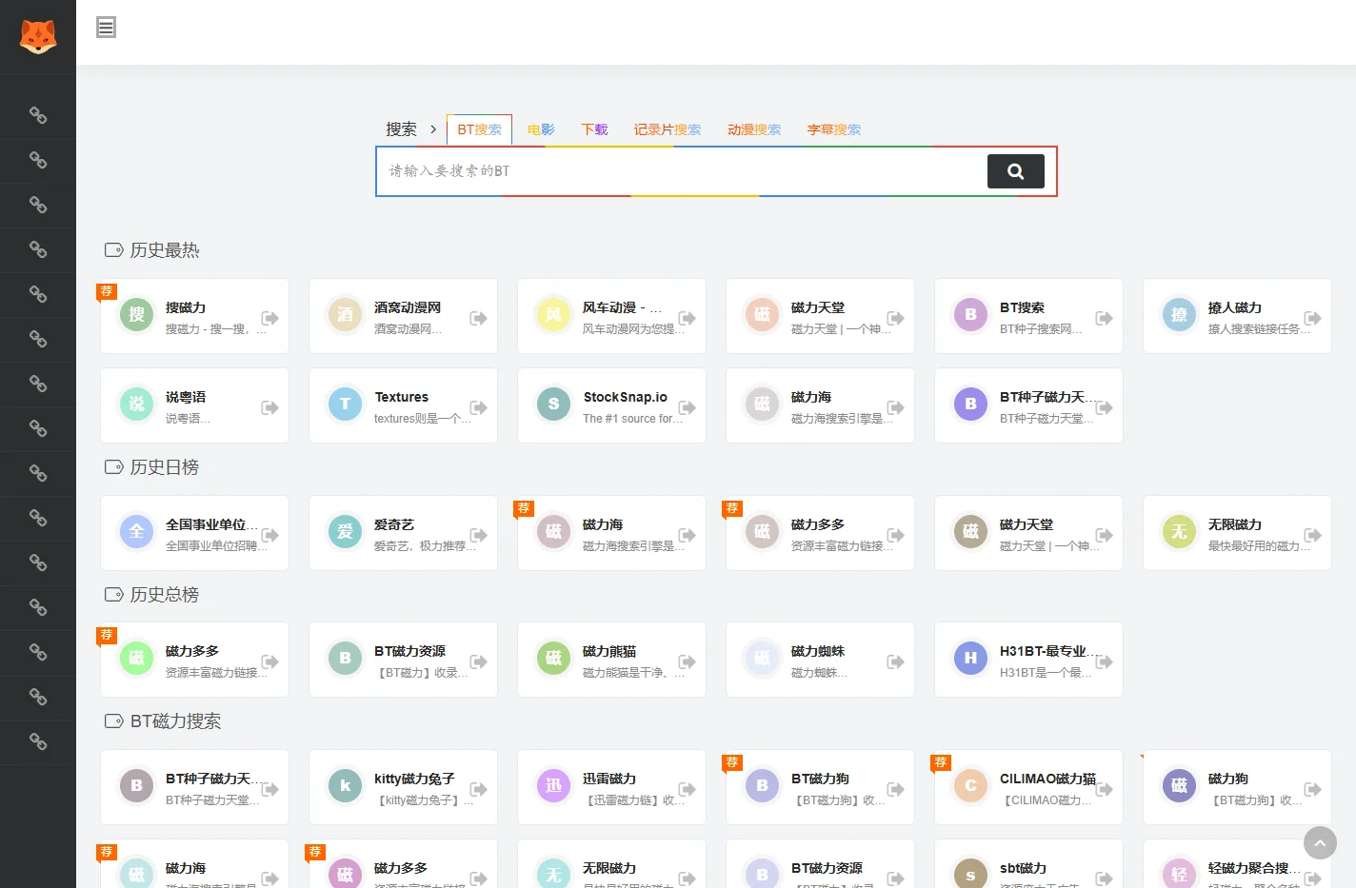Image resolution: width=1356 pixels, height=888 pixels.
Task: Click the go-arrow icon on 风车动漫 card
Action: 688,318
